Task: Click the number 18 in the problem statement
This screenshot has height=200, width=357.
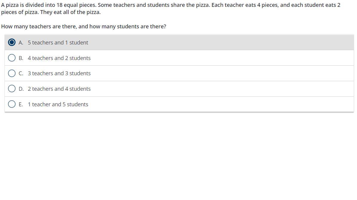Action: pos(59,5)
